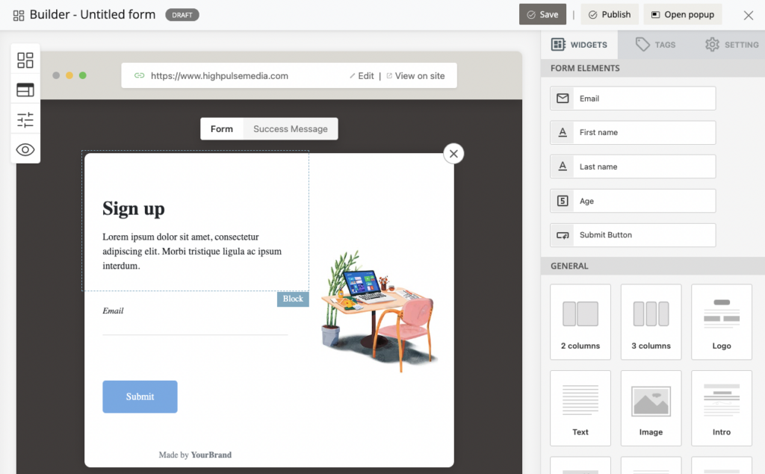
Task: Add the Submit Button form element
Action: (633, 235)
